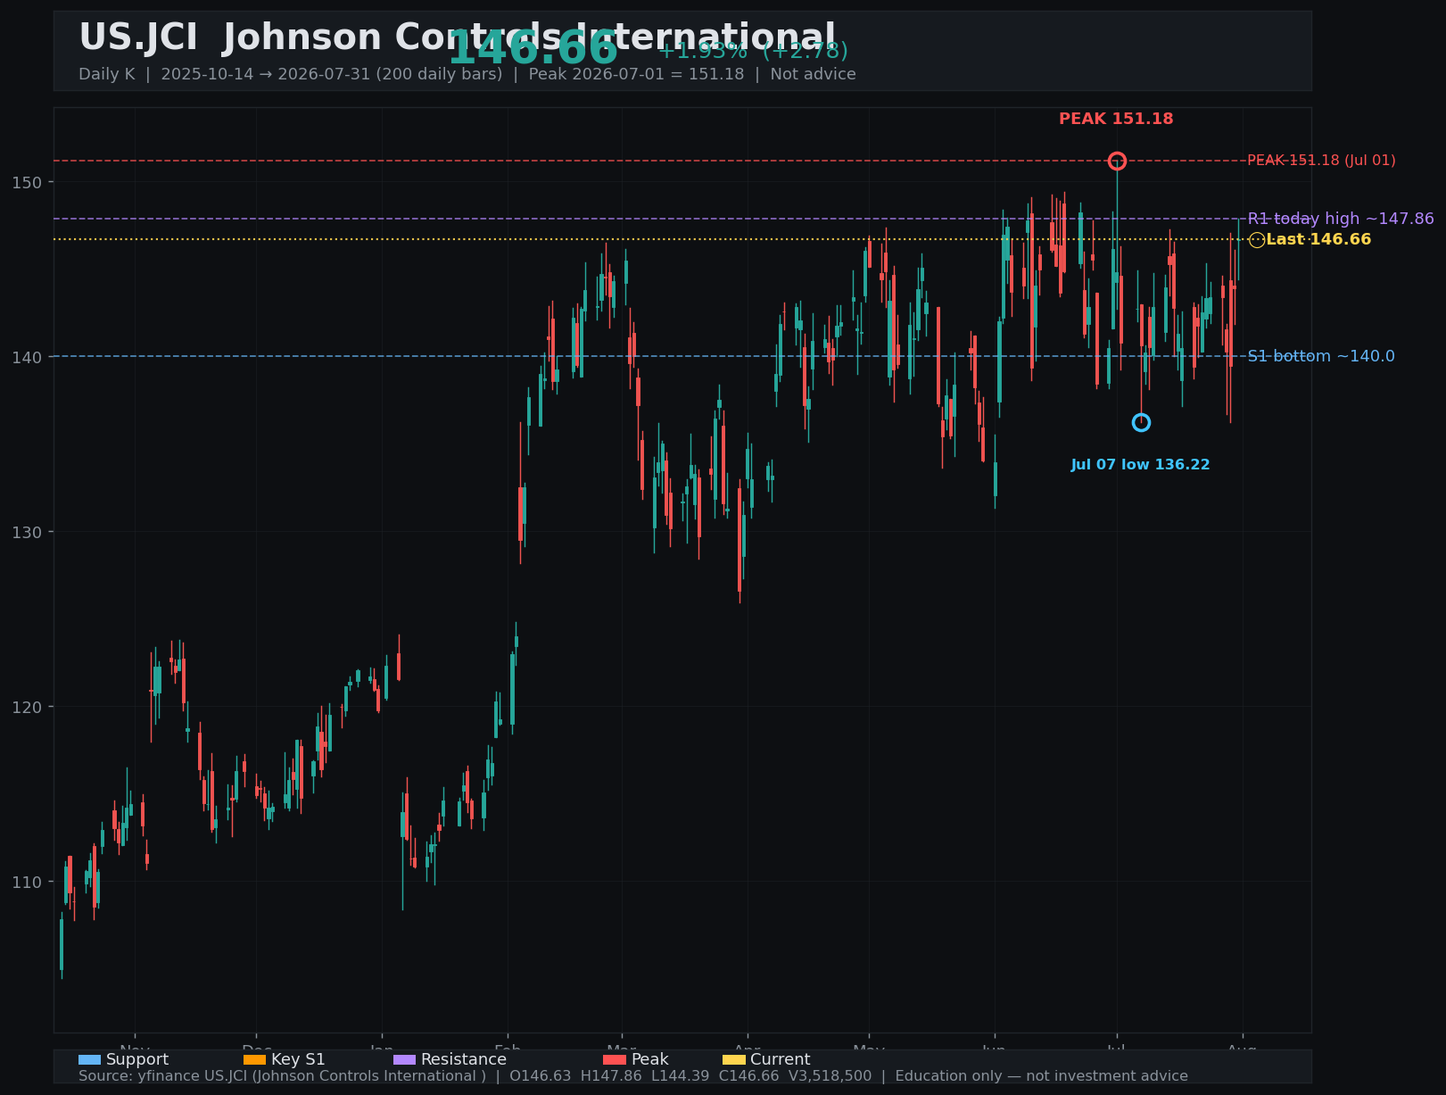
Task: Click the red peak circle marker
Action: (1117, 161)
